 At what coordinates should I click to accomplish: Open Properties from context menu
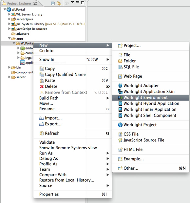pyautogui.click(x=73, y=194)
